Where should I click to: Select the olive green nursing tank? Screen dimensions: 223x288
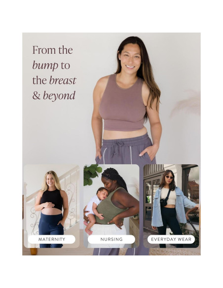pyautogui.click(x=110, y=208)
